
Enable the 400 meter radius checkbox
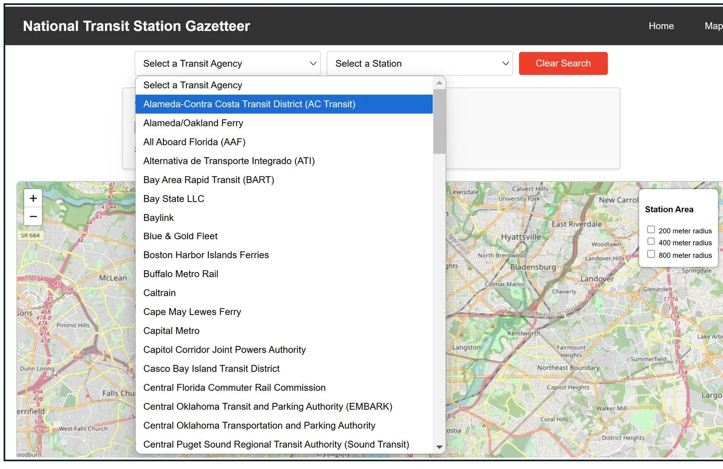pyautogui.click(x=651, y=242)
